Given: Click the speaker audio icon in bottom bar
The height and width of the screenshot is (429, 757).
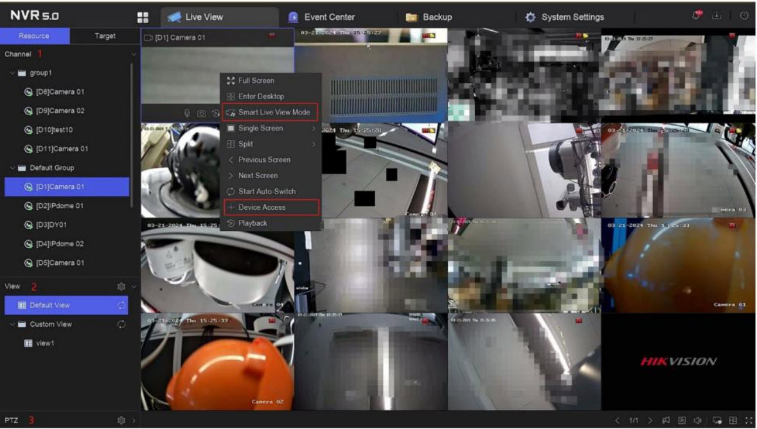Looking at the screenshot, I should click(x=697, y=421).
